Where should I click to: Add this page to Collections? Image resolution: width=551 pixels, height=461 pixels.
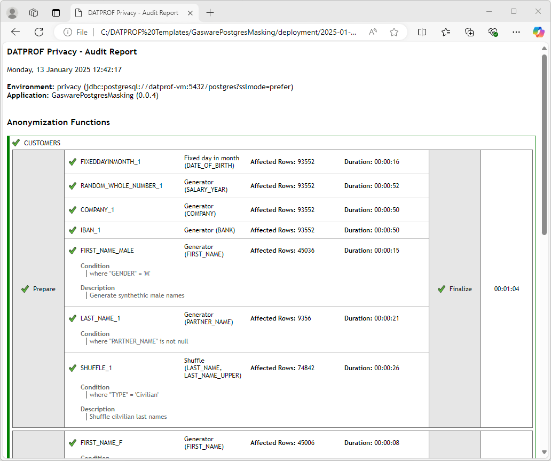click(469, 32)
